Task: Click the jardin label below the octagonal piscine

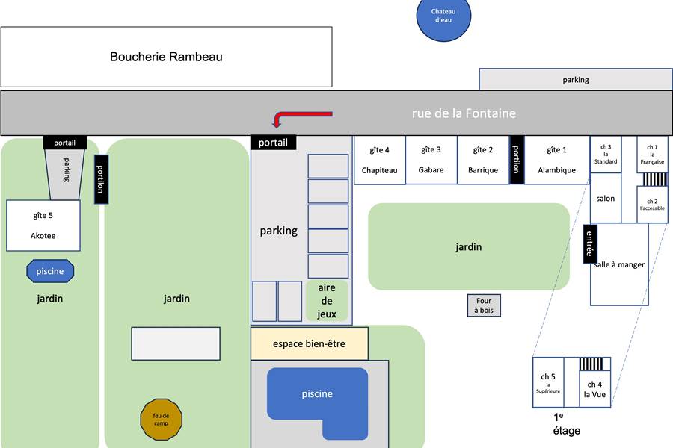Action: pyautogui.click(x=50, y=299)
